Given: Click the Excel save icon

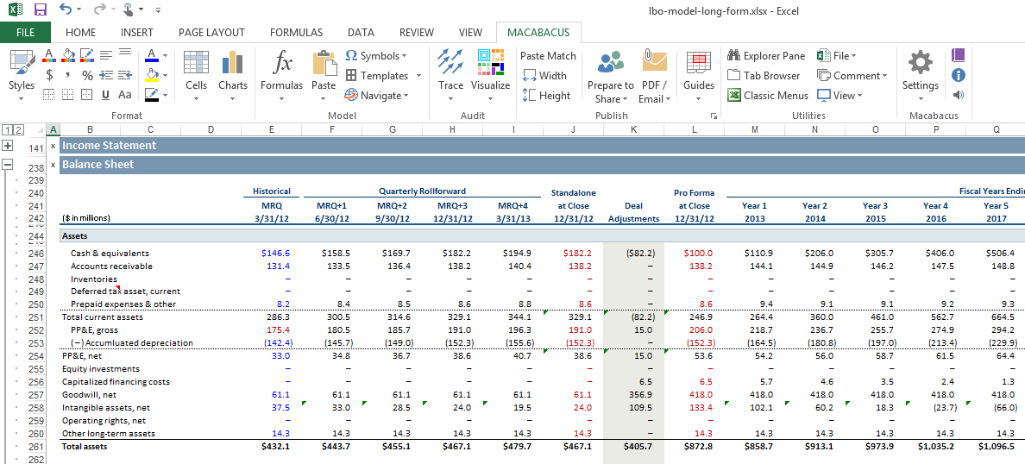Looking at the screenshot, I should [x=40, y=9].
